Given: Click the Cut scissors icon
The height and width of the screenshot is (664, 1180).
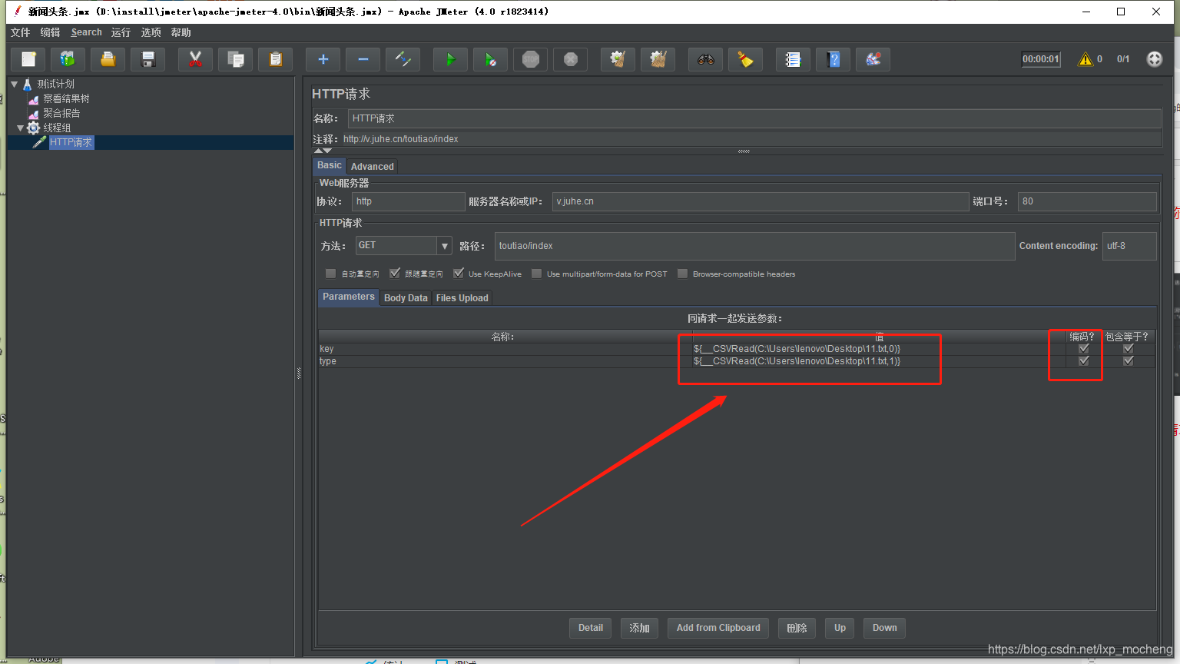Looking at the screenshot, I should pos(195,59).
